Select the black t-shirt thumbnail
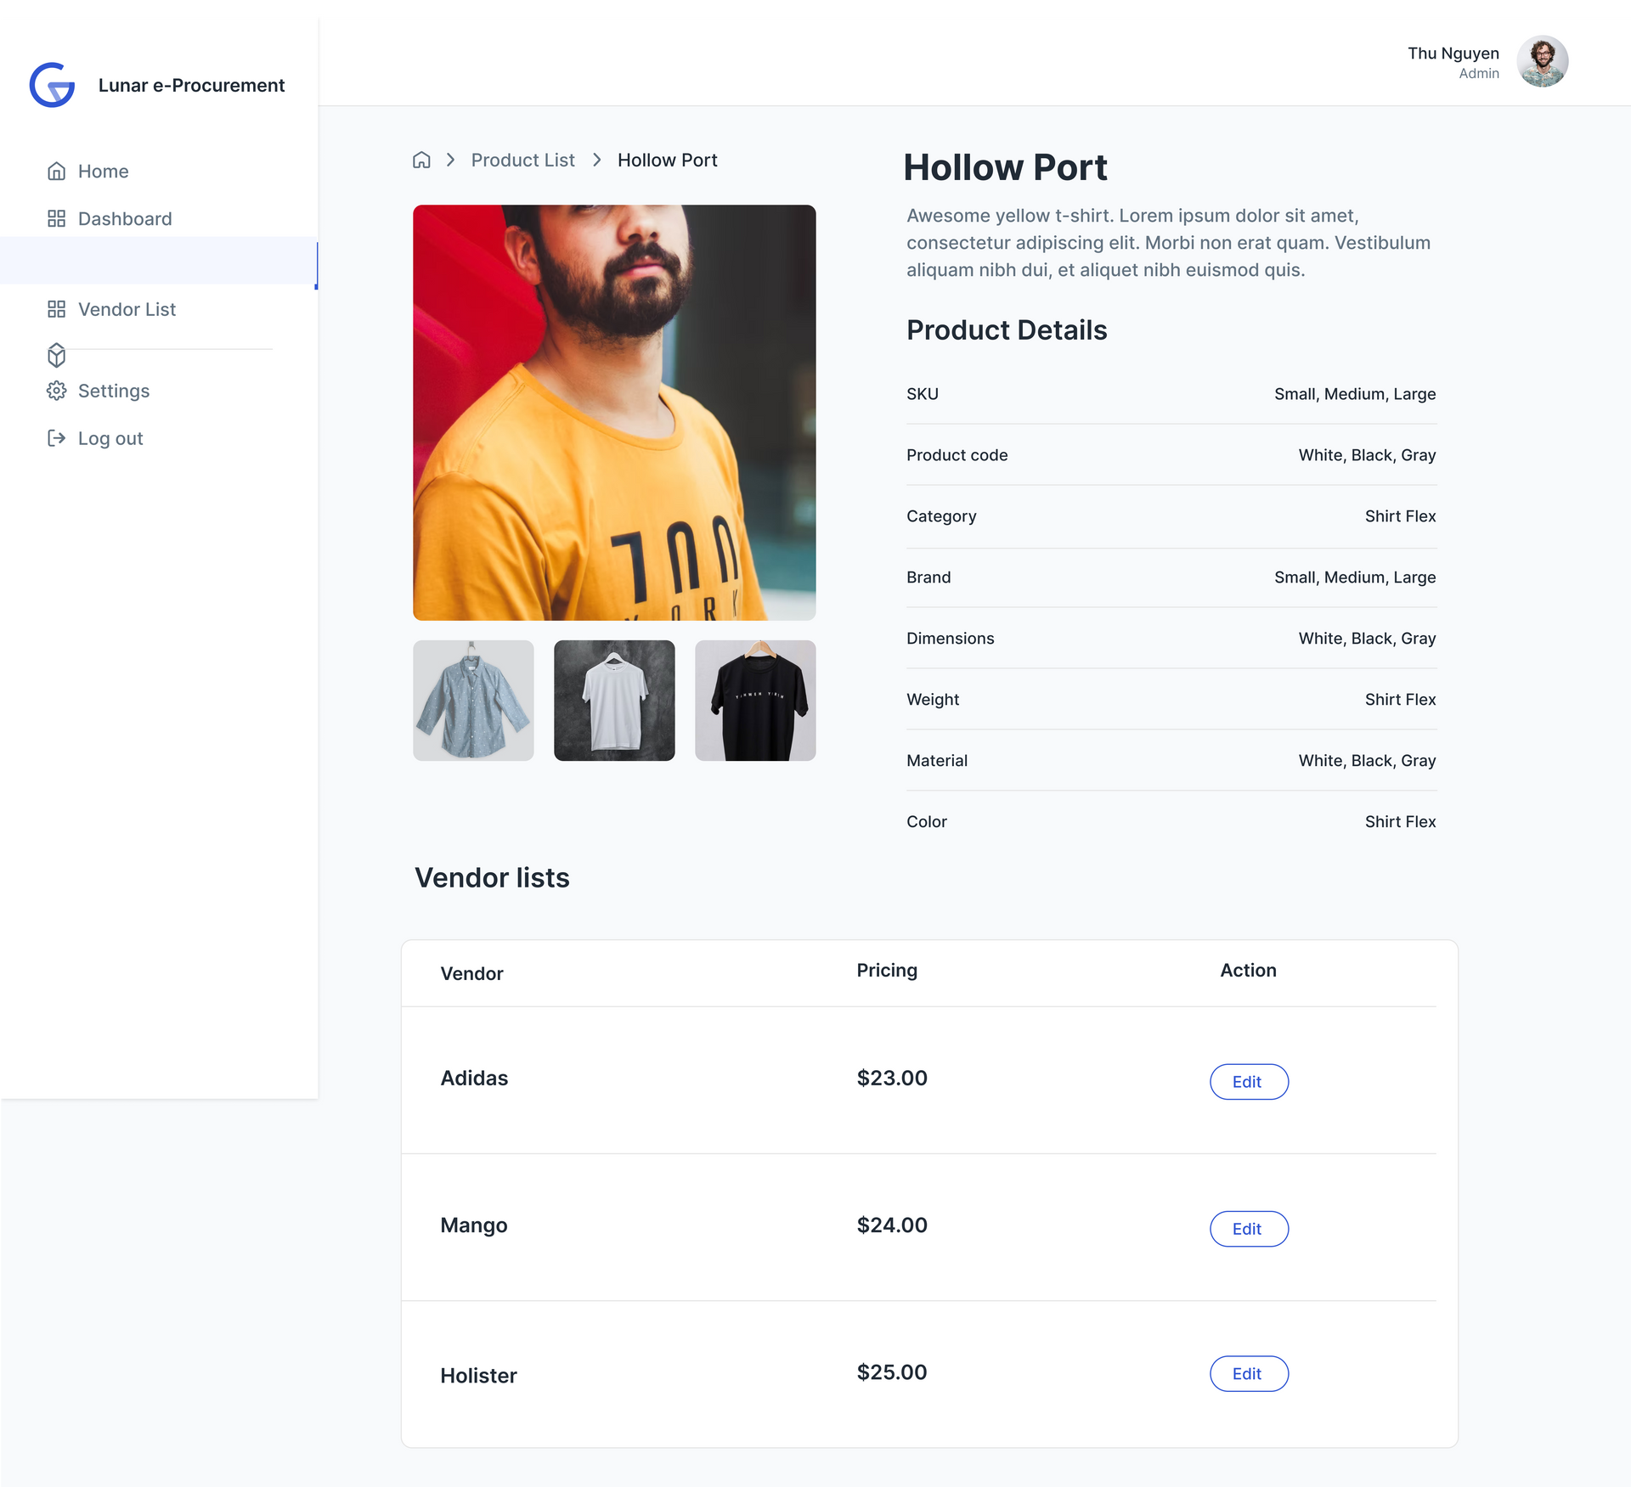 coord(755,701)
